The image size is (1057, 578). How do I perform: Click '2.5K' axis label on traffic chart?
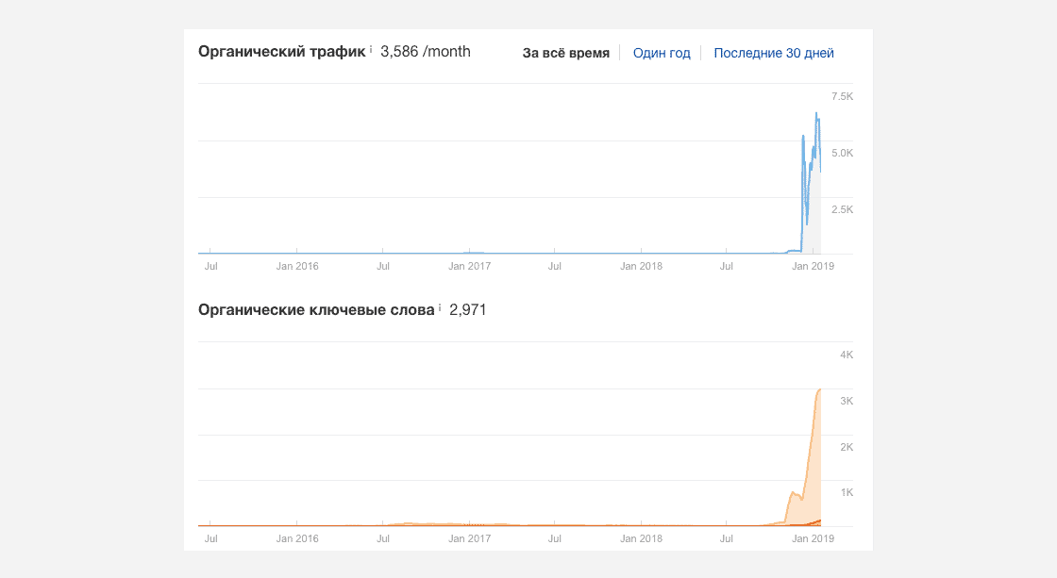(x=842, y=209)
